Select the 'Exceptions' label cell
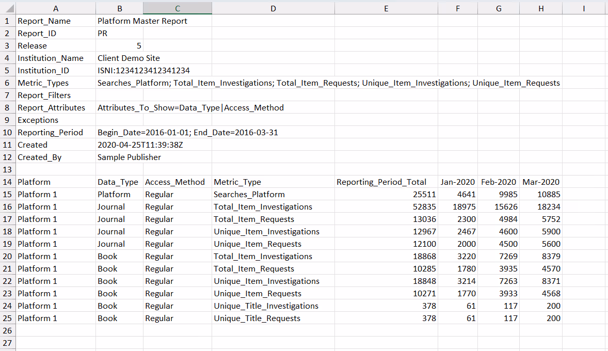 [55, 120]
